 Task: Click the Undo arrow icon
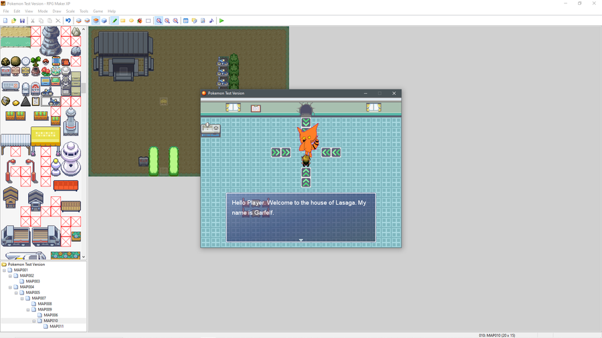click(68, 21)
